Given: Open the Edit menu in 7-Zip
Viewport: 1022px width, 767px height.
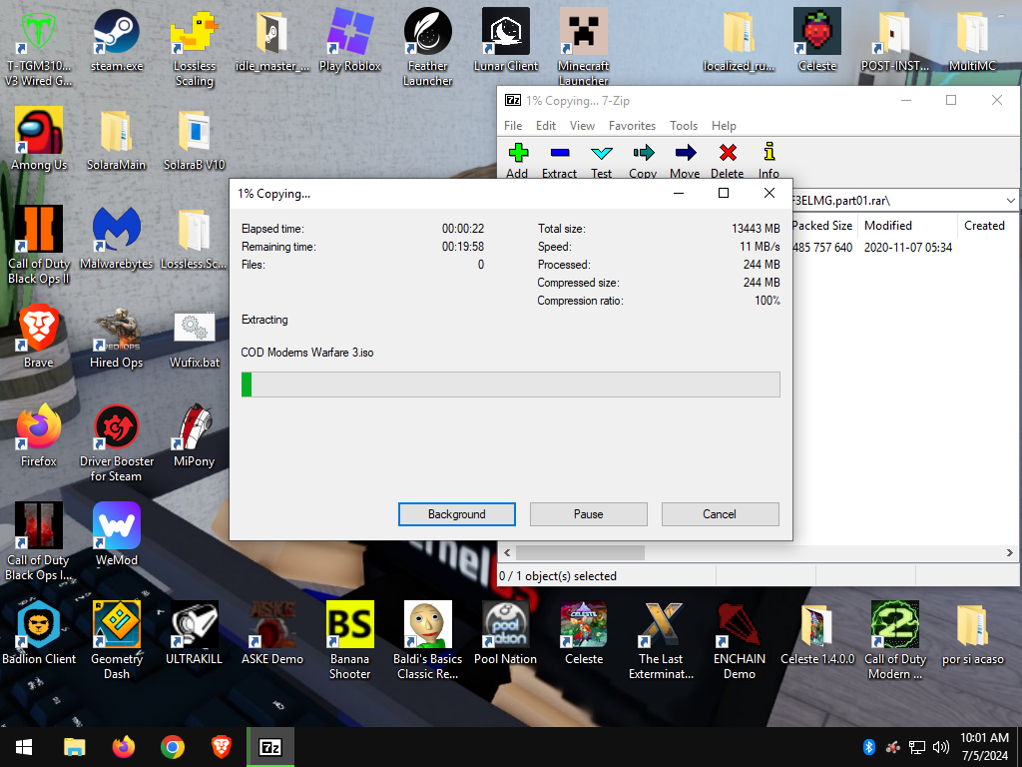Looking at the screenshot, I should pyautogui.click(x=546, y=125).
